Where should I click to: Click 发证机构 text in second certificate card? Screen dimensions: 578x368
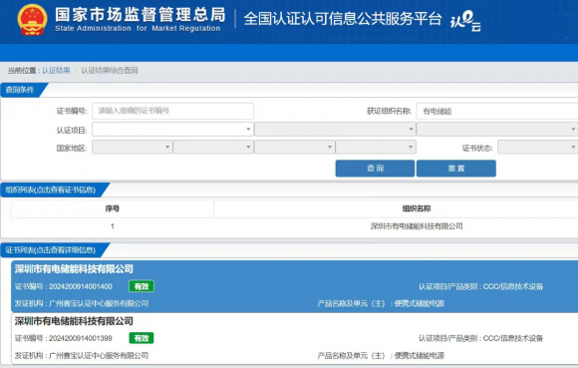[82, 355]
